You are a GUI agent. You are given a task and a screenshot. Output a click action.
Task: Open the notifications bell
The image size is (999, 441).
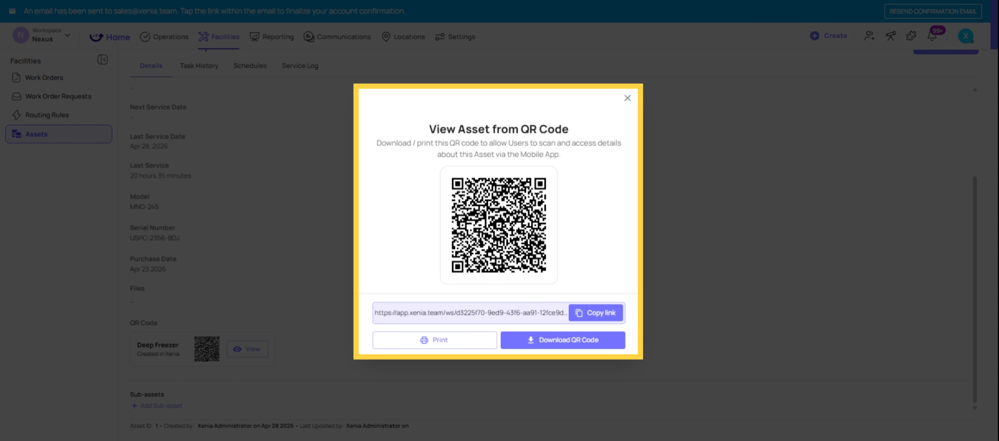pyautogui.click(x=932, y=36)
